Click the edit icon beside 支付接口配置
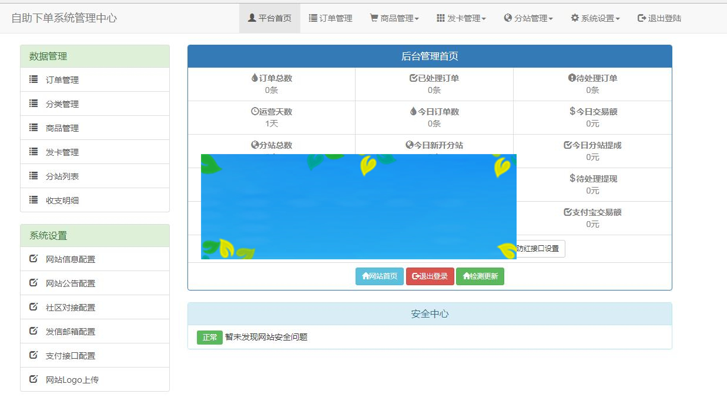Viewport: 727px width, 404px height. pyautogui.click(x=33, y=355)
